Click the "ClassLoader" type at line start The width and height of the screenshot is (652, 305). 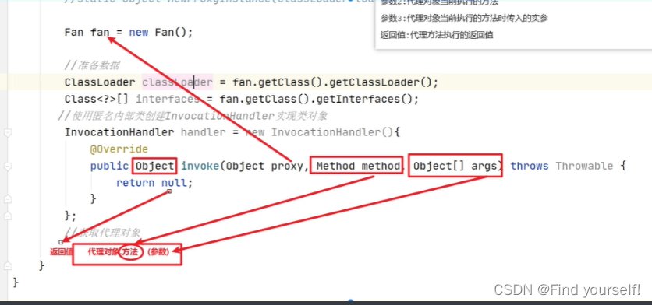pos(100,82)
